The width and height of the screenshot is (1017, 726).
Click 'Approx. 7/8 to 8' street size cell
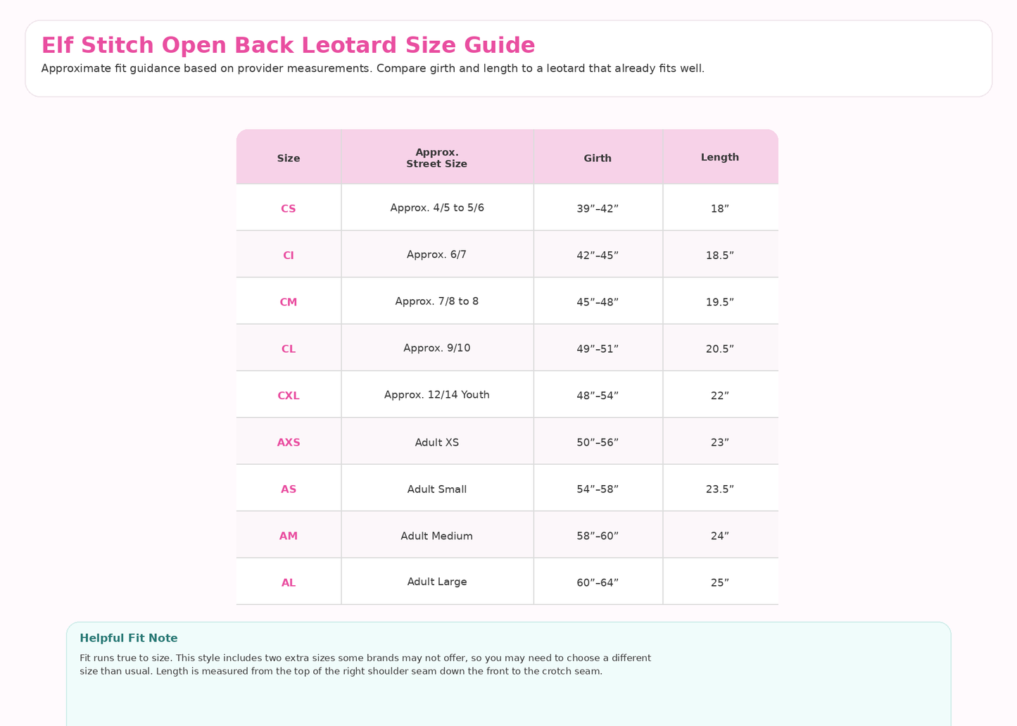tap(437, 301)
